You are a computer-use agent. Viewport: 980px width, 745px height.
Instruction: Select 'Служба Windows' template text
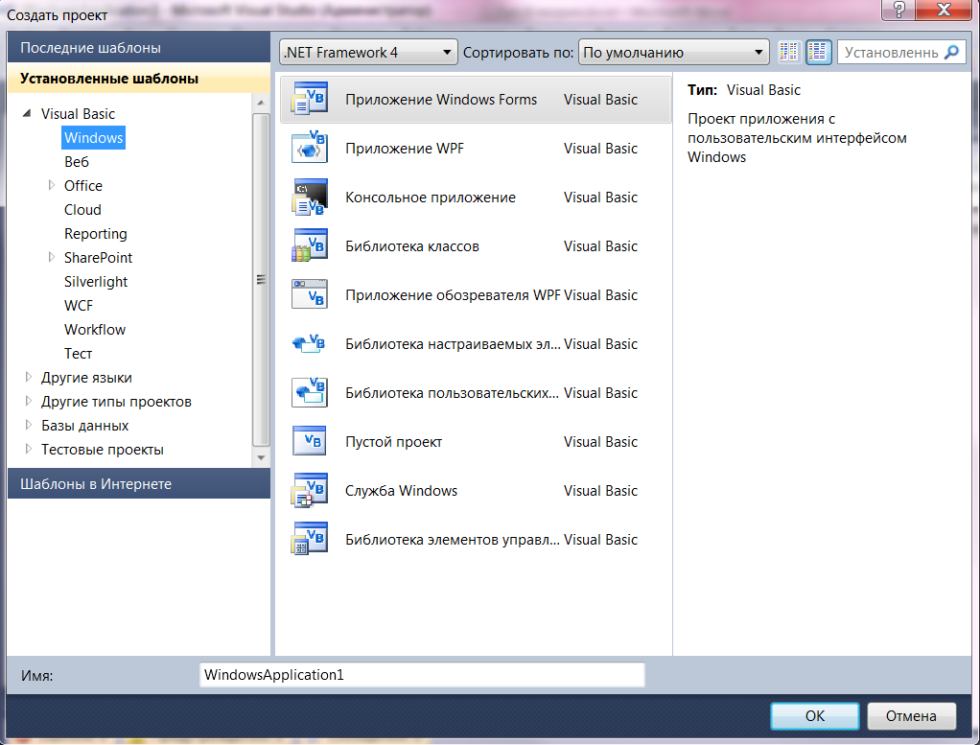401,491
